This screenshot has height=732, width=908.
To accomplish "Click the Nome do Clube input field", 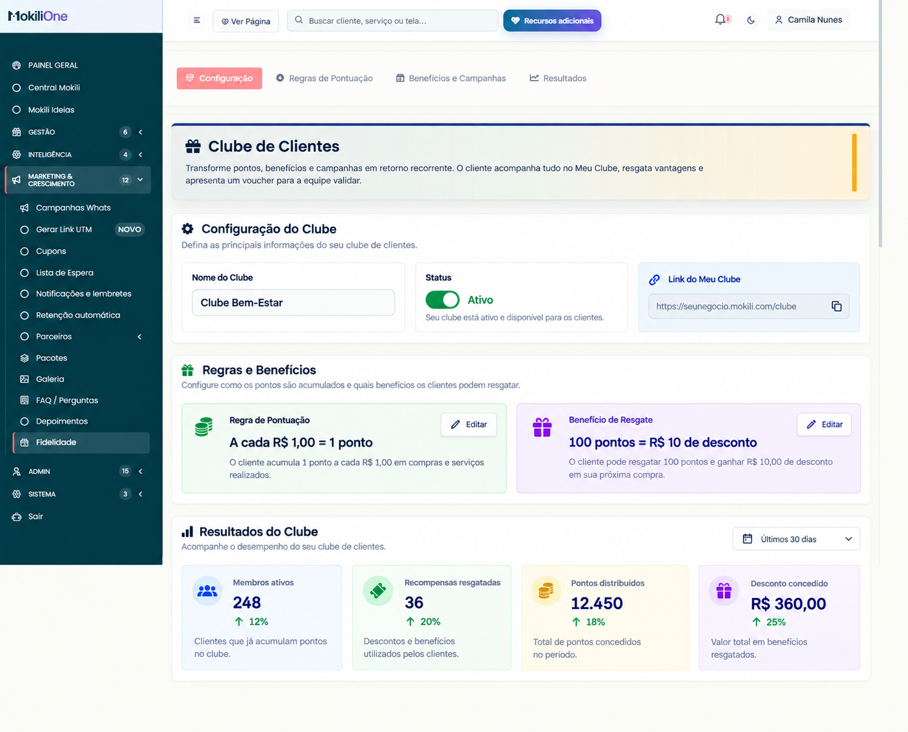I will [x=293, y=303].
